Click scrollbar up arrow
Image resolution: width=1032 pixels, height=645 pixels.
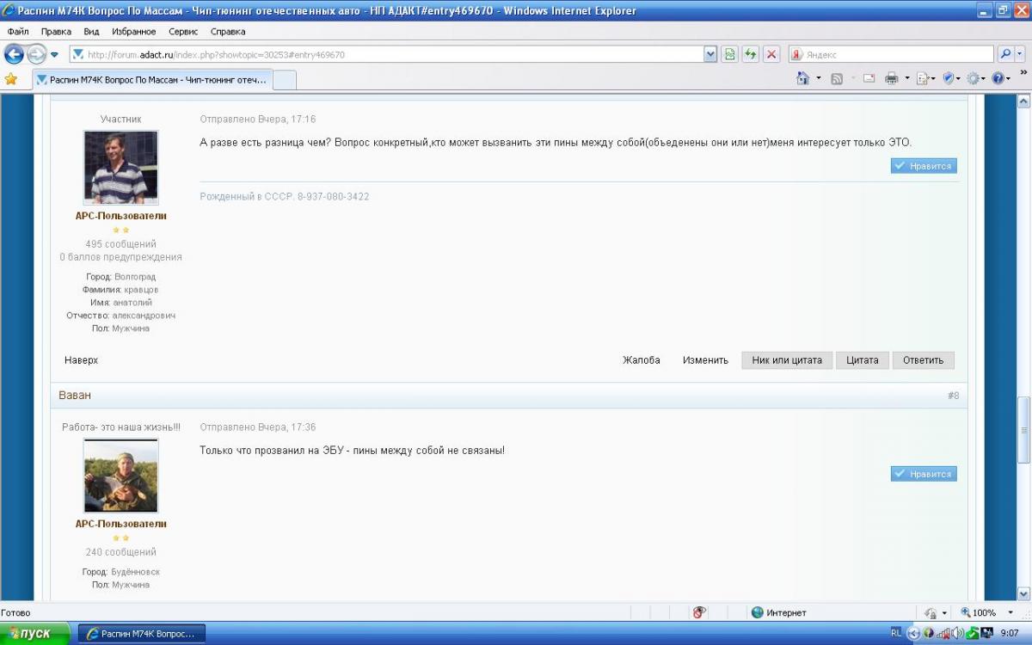[1023, 101]
